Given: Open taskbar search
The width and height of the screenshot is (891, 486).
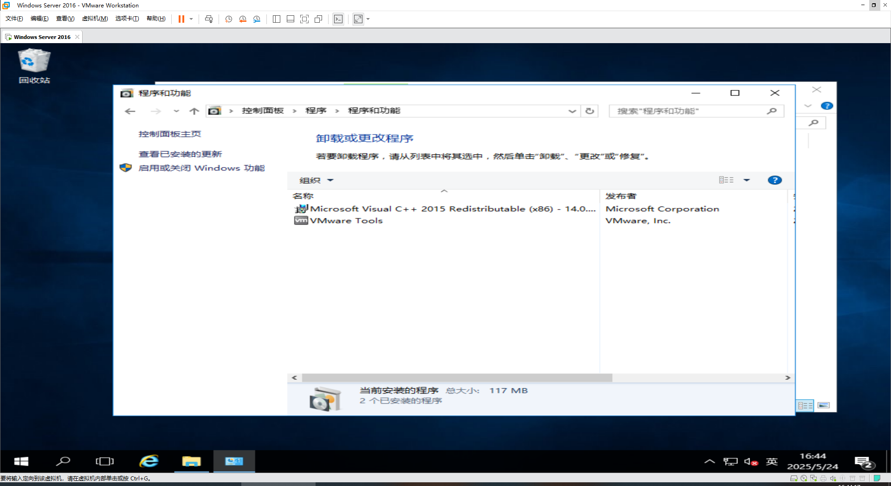Looking at the screenshot, I should pos(63,461).
